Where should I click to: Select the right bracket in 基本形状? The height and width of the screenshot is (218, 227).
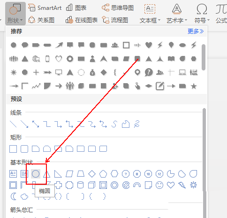tap(83, 196)
